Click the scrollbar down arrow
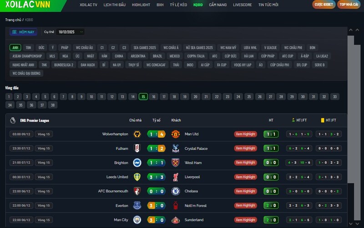This screenshot has height=228, width=364. (350, 223)
